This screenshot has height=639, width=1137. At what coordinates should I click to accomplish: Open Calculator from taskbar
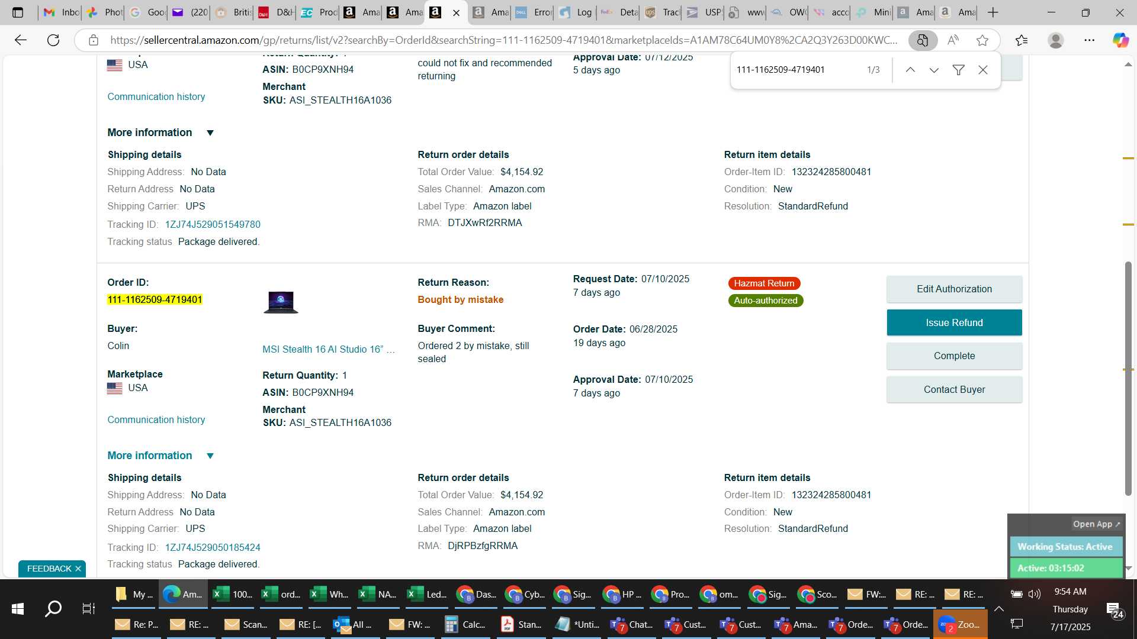465,624
